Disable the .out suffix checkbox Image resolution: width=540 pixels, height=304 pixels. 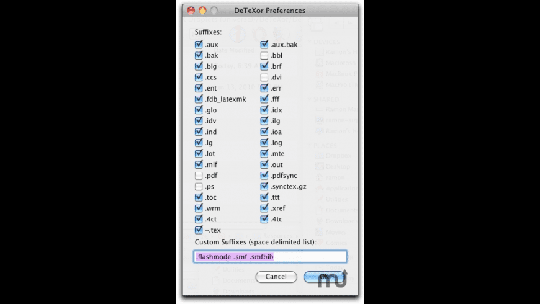[x=264, y=164]
